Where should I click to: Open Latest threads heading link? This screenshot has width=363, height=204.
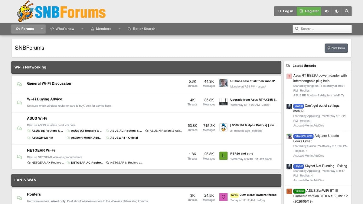[304, 66]
